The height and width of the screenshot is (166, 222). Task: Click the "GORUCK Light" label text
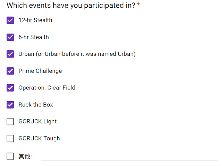pyautogui.click(x=37, y=122)
